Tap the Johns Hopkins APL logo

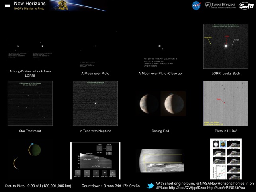click(220, 6)
